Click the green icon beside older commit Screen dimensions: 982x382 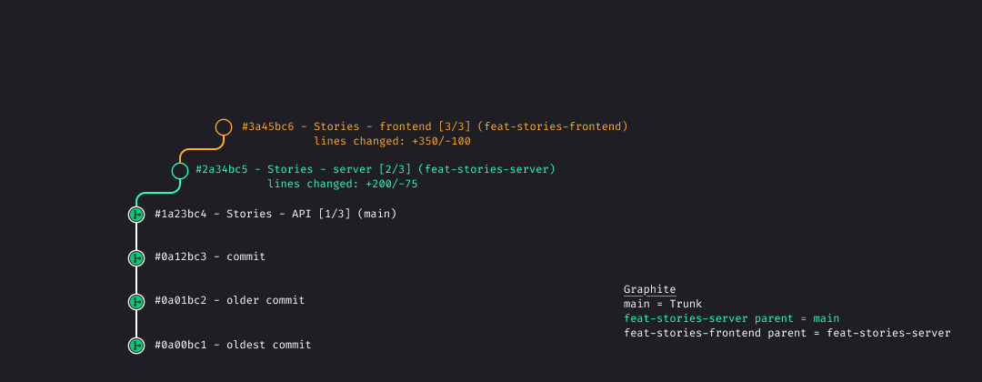point(136,301)
